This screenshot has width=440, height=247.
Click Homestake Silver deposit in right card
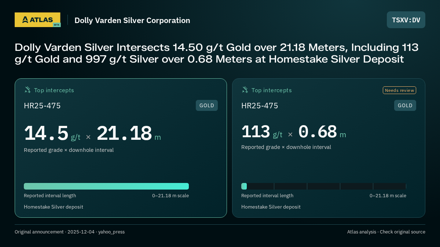point(271,207)
